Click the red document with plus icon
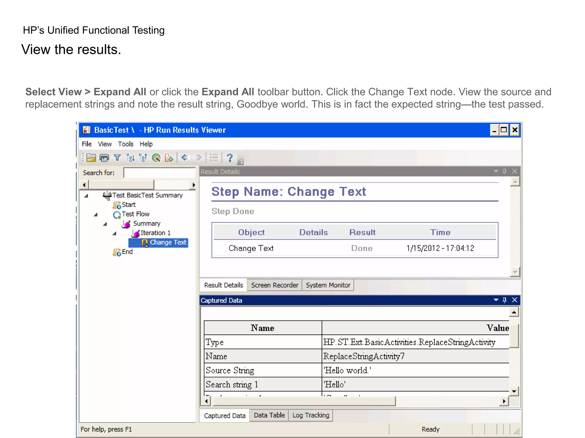585x438 pixels. 169,157
